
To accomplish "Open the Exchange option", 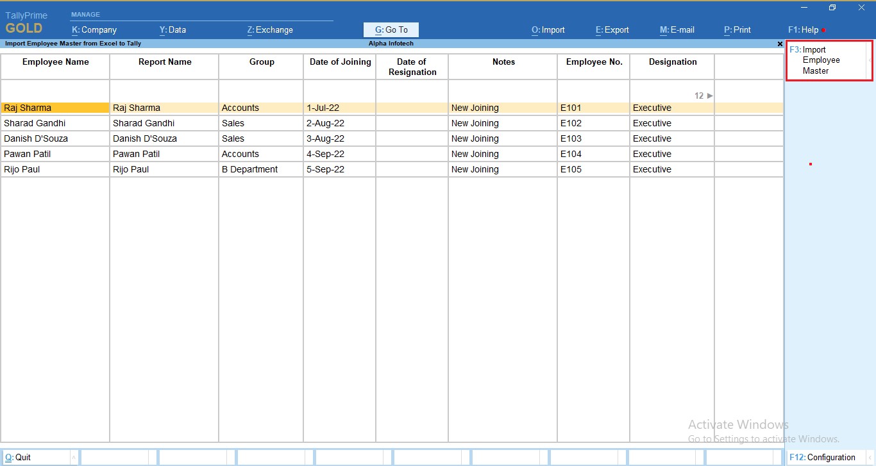I will [269, 29].
